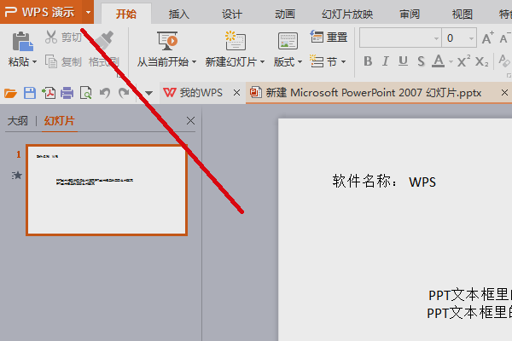Select the 新建 Microsoft PowerPoint 2007 幻灯片.pptx tab
This screenshot has height=341, width=512.
(373, 93)
